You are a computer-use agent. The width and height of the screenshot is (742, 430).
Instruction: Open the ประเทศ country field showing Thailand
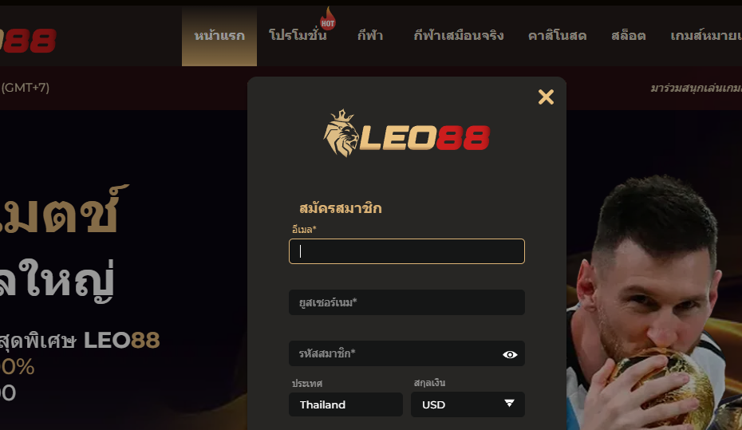coord(345,404)
